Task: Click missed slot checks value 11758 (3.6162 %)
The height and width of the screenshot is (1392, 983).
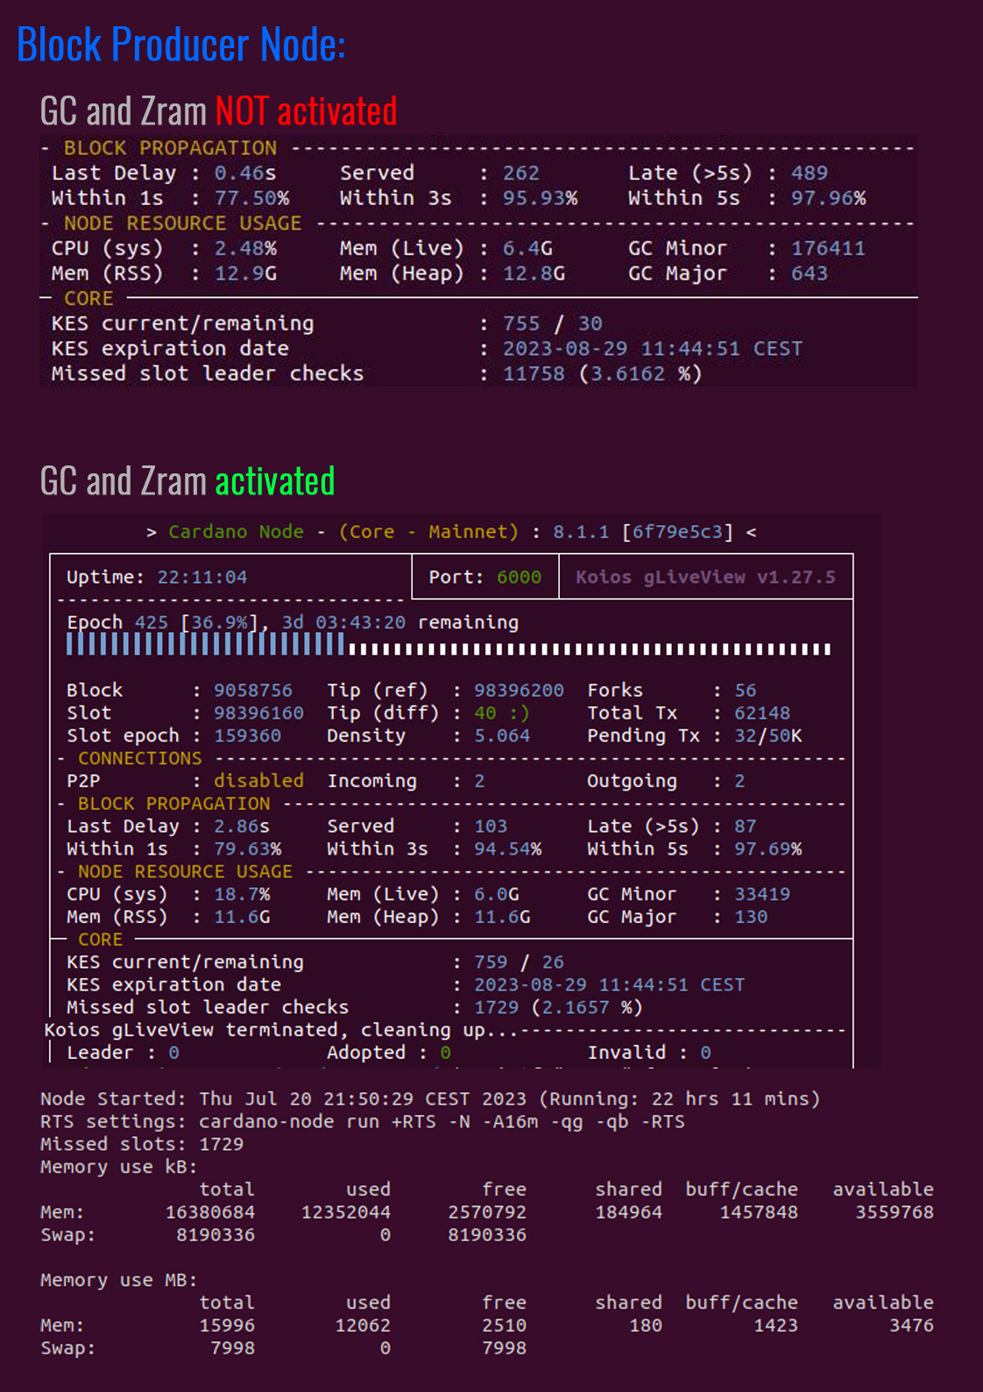Action: click(602, 374)
